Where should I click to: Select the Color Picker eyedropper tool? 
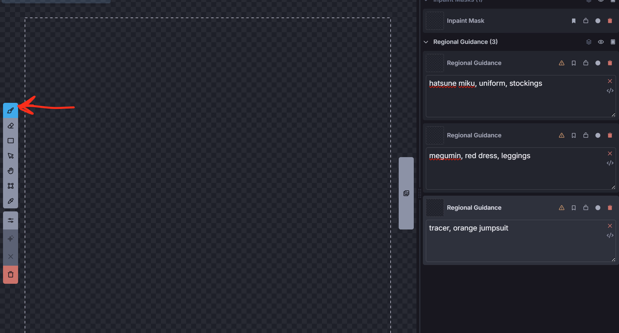[10, 201]
